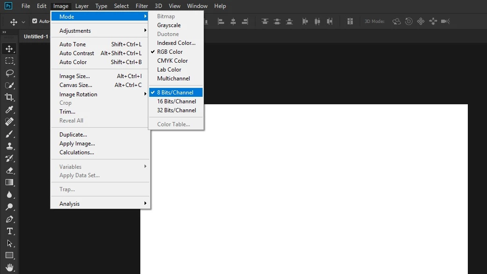This screenshot has width=487, height=274.
Task: Click the 3D Rotate mode icon
Action: (397, 22)
